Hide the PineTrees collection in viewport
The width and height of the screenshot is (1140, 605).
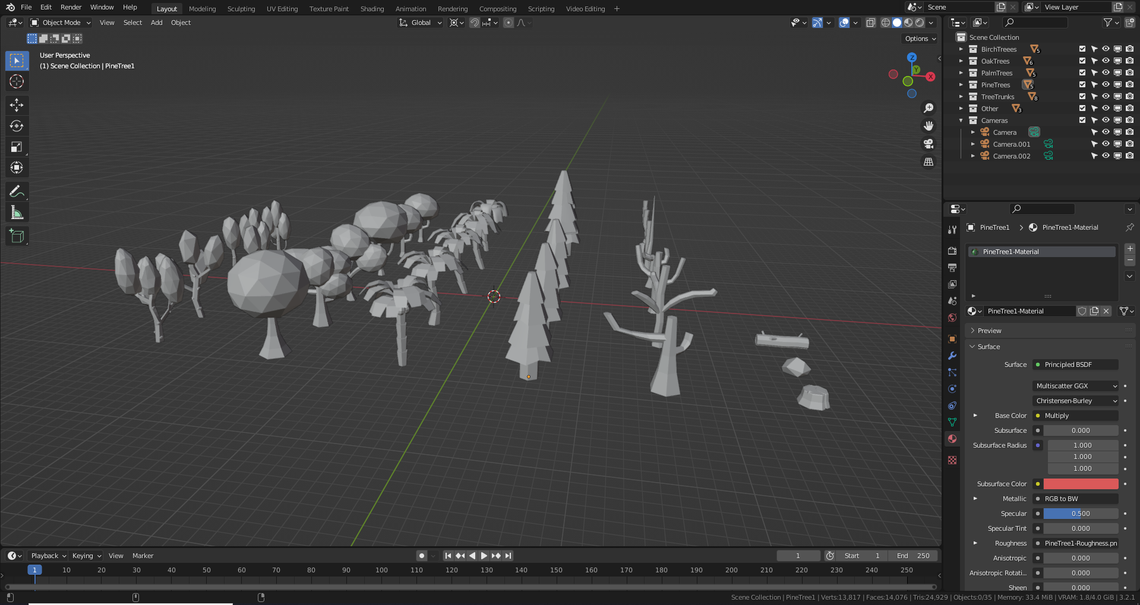coord(1106,84)
